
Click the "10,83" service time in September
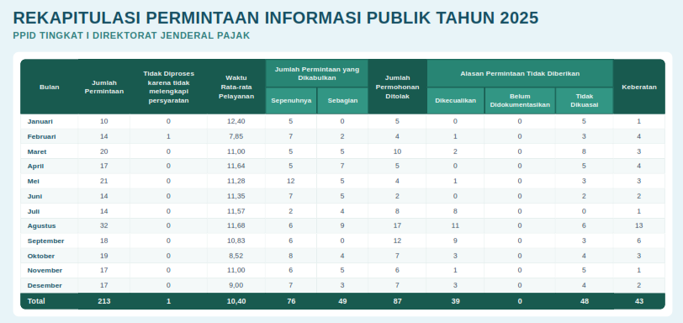point(236,241)
